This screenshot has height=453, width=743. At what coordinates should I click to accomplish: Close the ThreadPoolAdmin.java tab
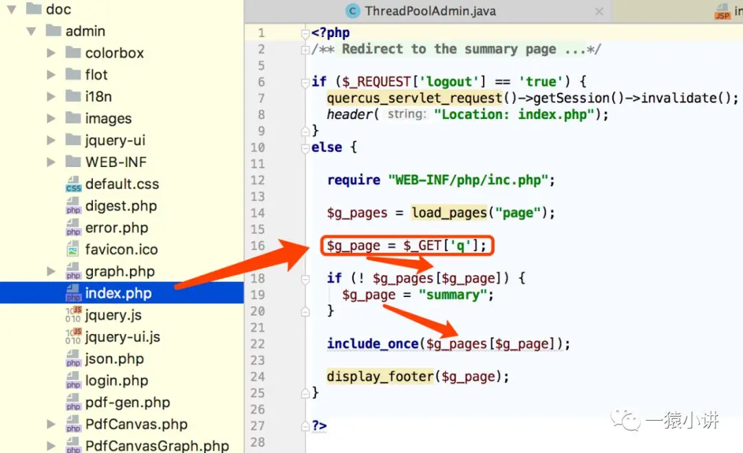point(599,12)
